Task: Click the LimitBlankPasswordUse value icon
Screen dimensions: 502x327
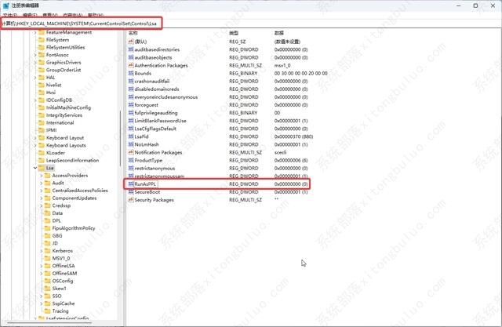Action: click(131, 121)
